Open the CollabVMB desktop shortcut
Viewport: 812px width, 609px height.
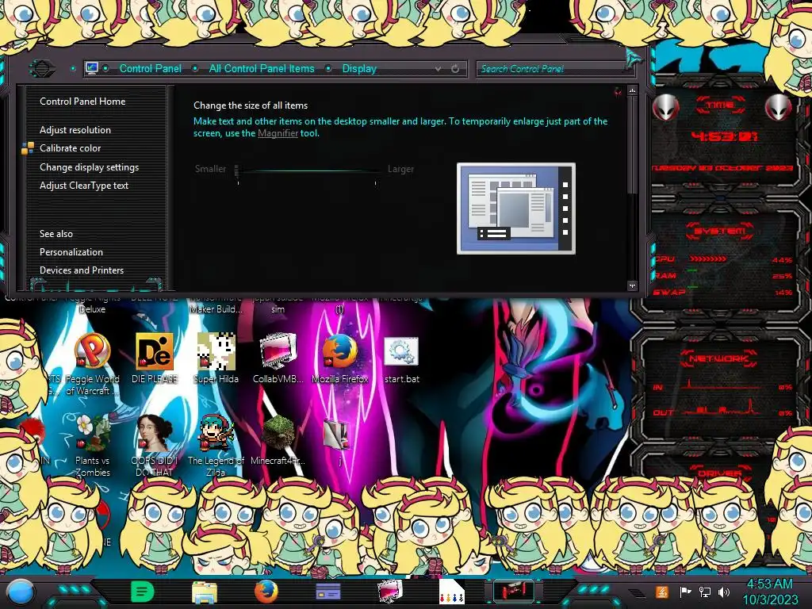tap(278, 352)
